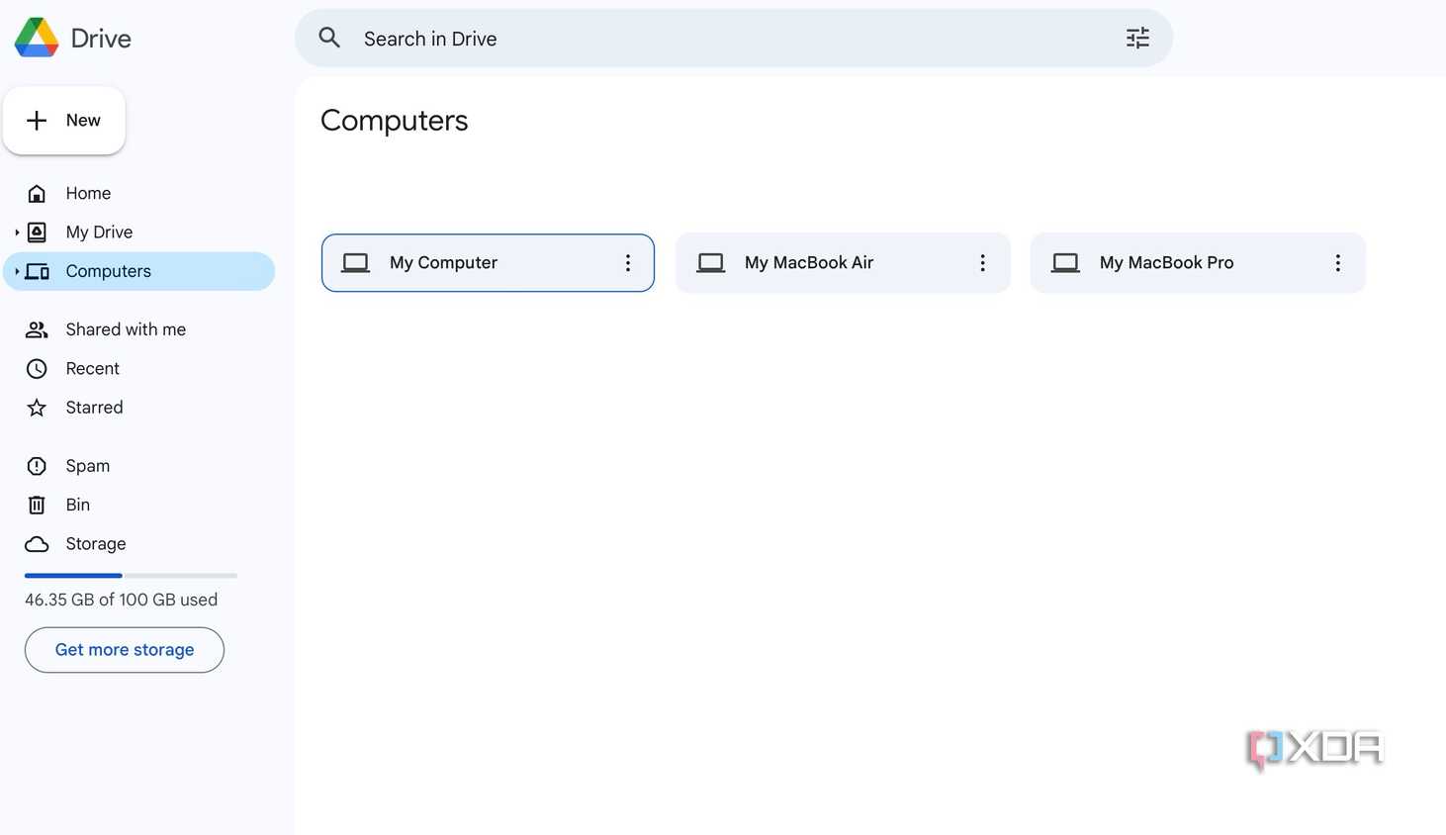Image resolution: width=1446 pixels, height=835 pixels.
Task: Click the Bin trash icon
Action: (x=37, y=505)
